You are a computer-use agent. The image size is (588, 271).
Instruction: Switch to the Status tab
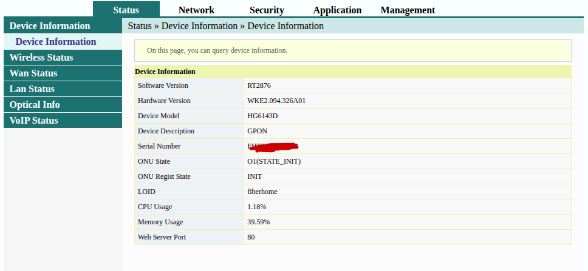coord(126,10)
